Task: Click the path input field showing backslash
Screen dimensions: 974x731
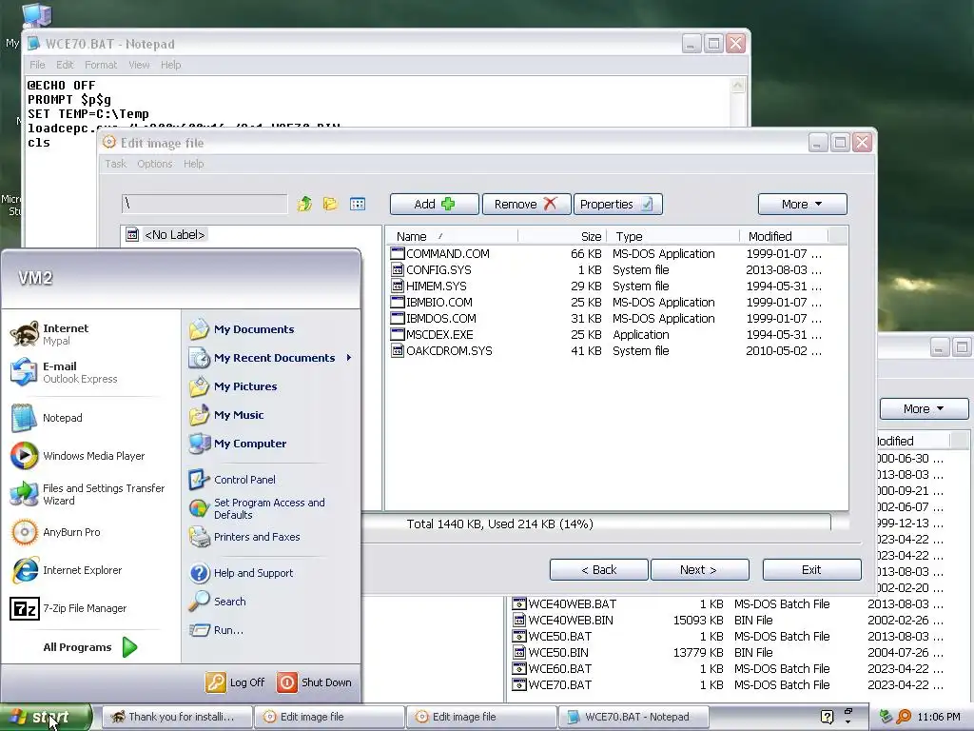Action: point(205,204)
